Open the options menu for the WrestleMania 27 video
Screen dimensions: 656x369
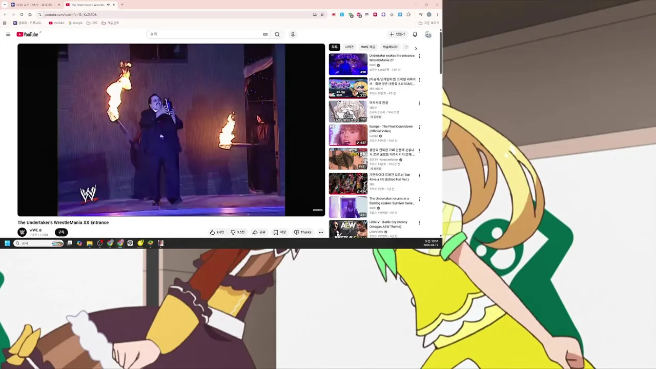(x=420, y=56)
